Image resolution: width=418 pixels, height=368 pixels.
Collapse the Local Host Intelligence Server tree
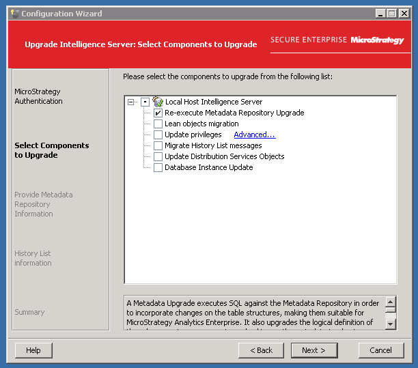click(x=130, y=102)
